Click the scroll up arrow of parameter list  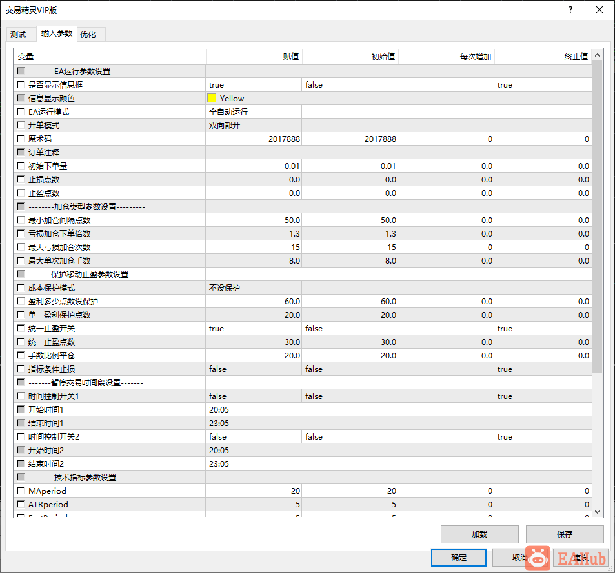tap(597, 55)
